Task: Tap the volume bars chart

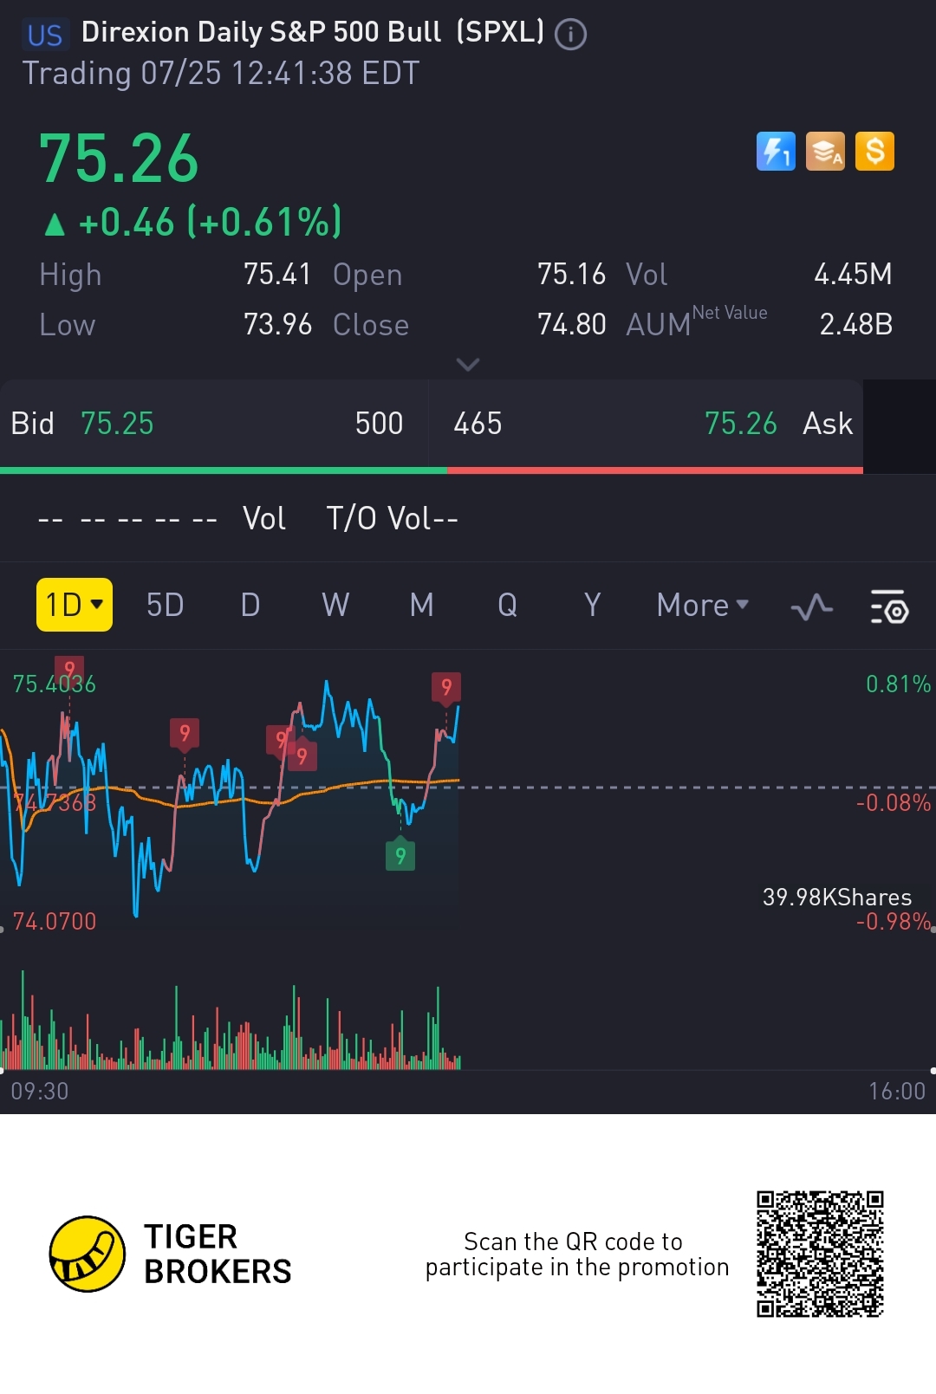Action: (231, 1022)
